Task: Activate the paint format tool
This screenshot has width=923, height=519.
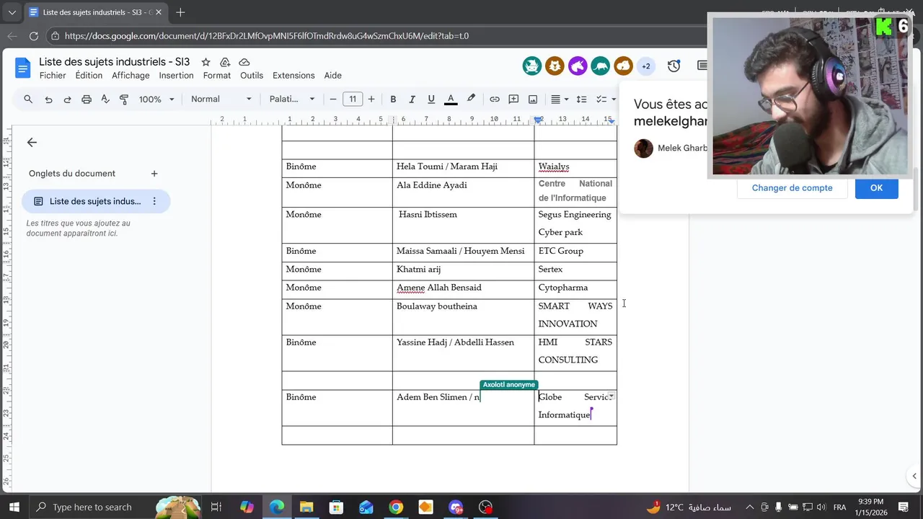Action: pos(124,99)
